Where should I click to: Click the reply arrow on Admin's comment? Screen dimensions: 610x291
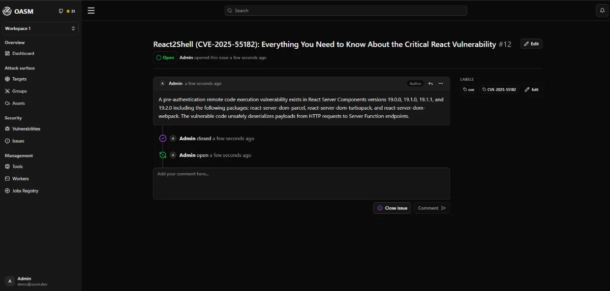point(431,83)
